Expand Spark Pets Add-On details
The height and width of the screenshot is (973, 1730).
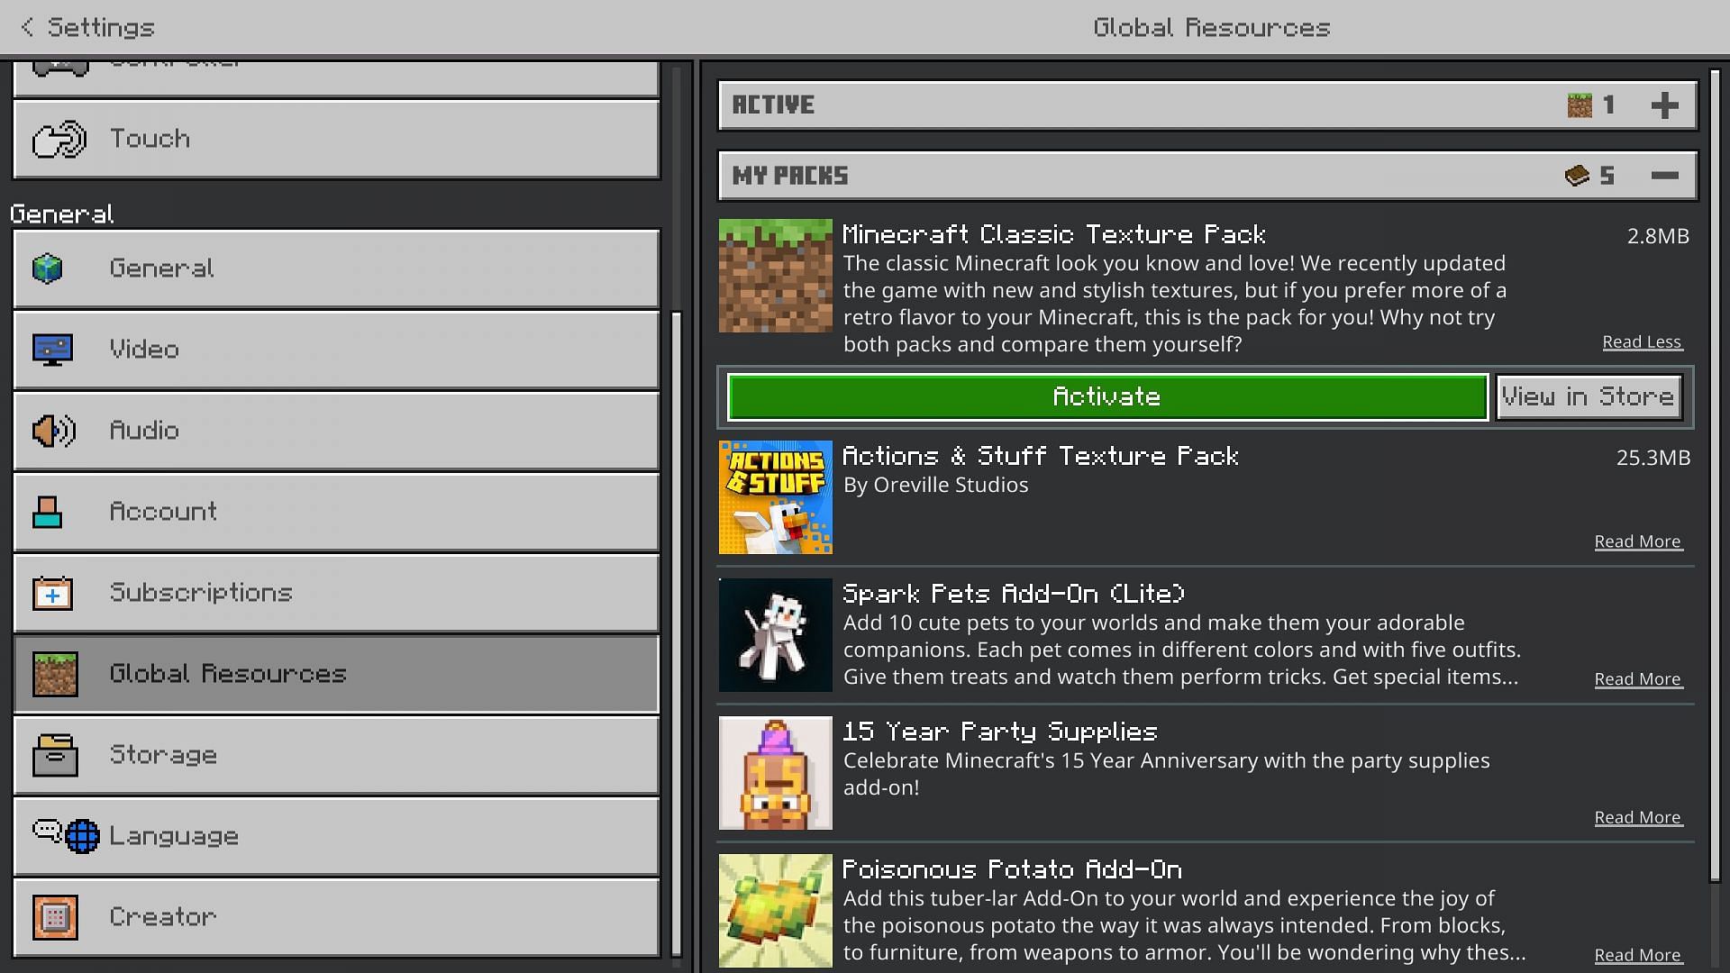tap(1637, 678)
